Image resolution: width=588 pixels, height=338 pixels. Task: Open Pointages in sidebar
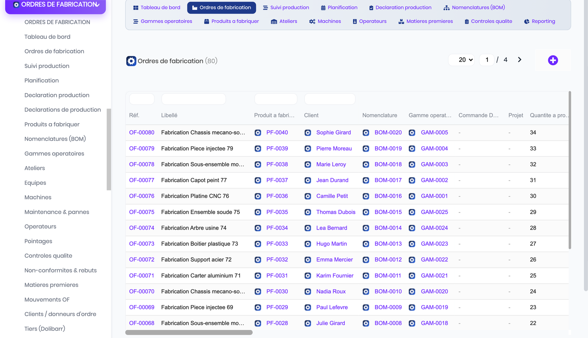[38, 241]
